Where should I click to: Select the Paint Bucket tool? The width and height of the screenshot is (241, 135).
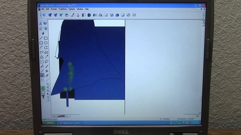47,71
